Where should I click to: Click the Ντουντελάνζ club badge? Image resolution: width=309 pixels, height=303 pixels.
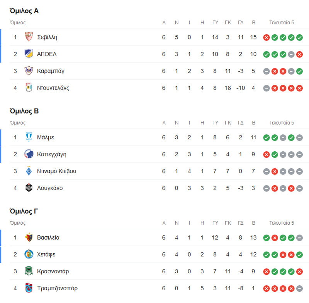tap(29, 88)
